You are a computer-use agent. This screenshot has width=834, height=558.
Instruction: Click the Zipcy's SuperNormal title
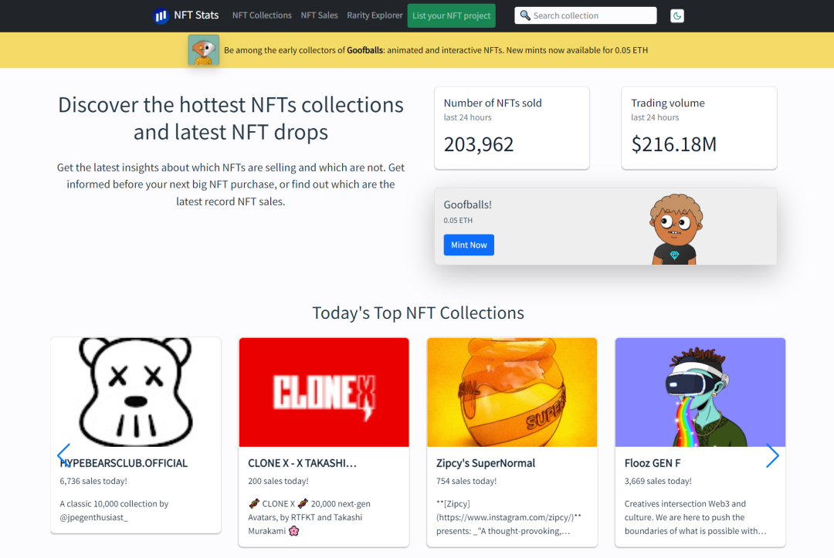(x=486, y=463)
